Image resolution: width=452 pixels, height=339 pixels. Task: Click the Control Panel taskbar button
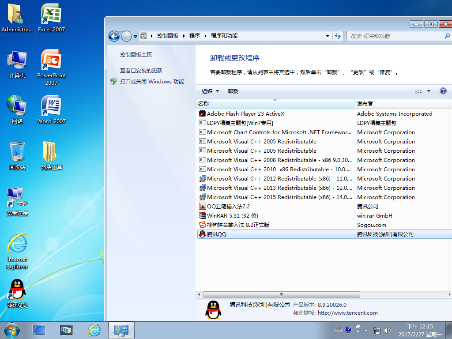pyautogui.click(x=121, y=330)
